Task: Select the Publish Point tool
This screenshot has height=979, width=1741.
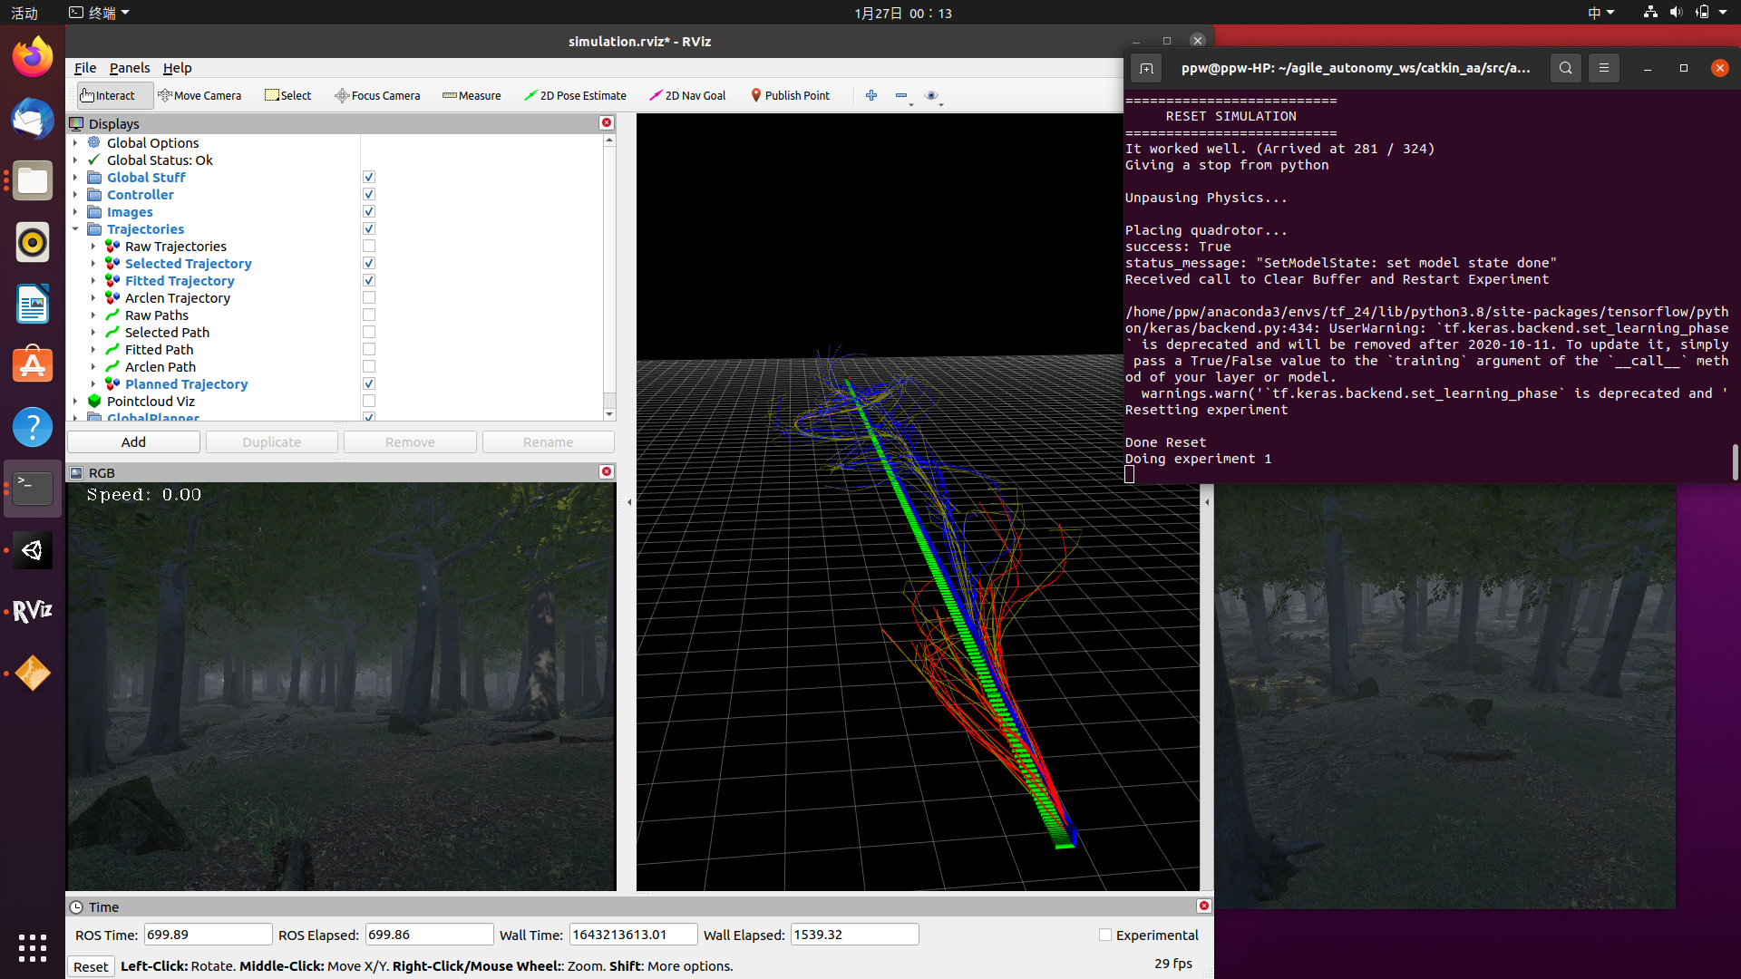Action: pyautogui.click(x=790, y=95)
